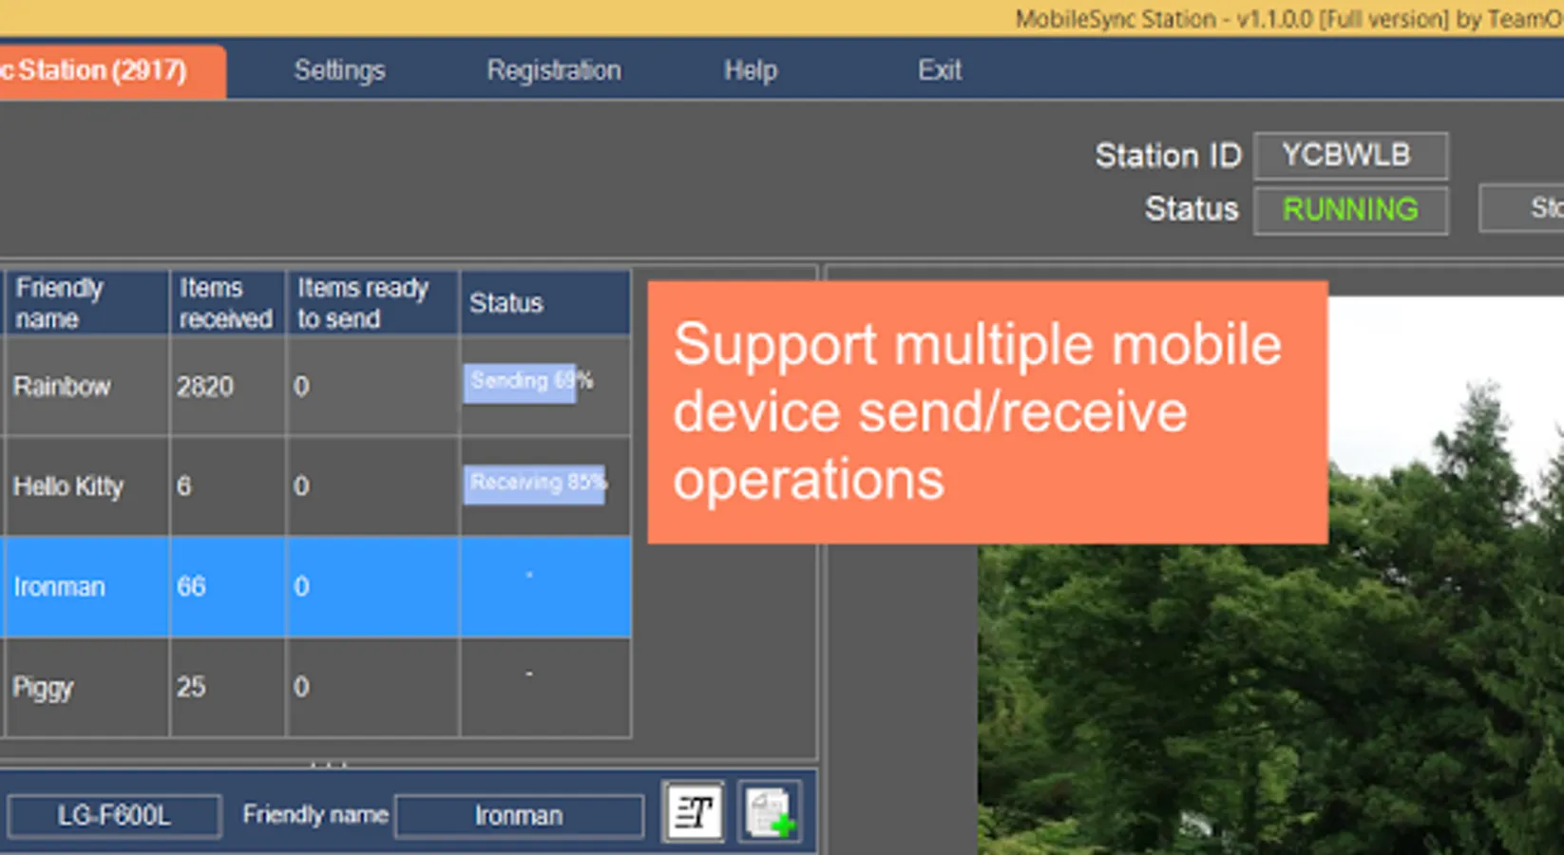Select the Exit menu item

point(940,70)
